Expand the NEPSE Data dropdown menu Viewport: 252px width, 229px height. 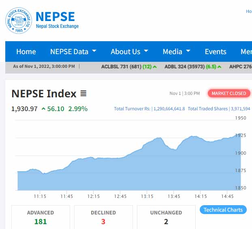(73, 52)
